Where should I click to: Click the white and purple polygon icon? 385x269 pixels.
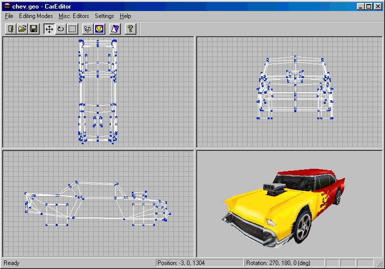click(115, 29)
